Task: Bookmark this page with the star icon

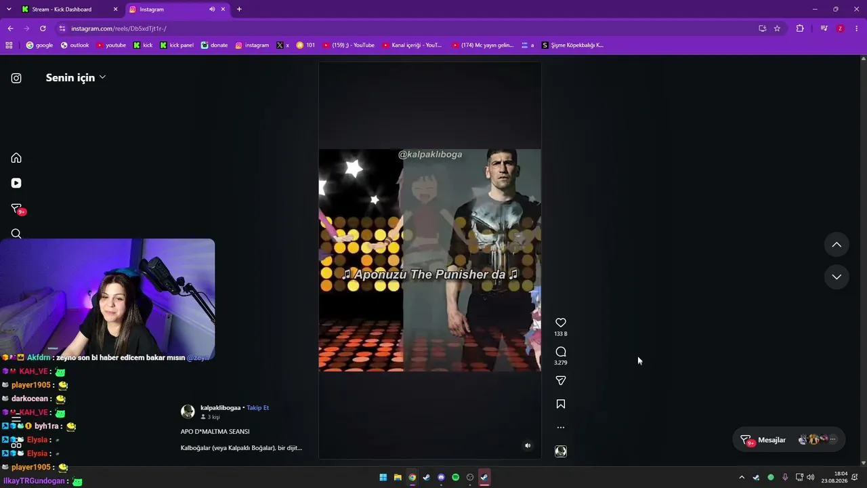Action: point(777,28)
